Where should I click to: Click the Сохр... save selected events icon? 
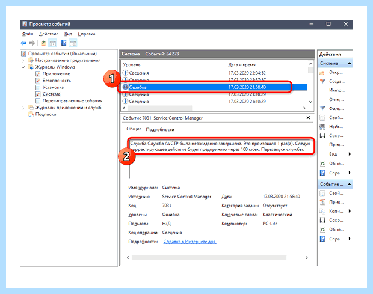[322, 220]
